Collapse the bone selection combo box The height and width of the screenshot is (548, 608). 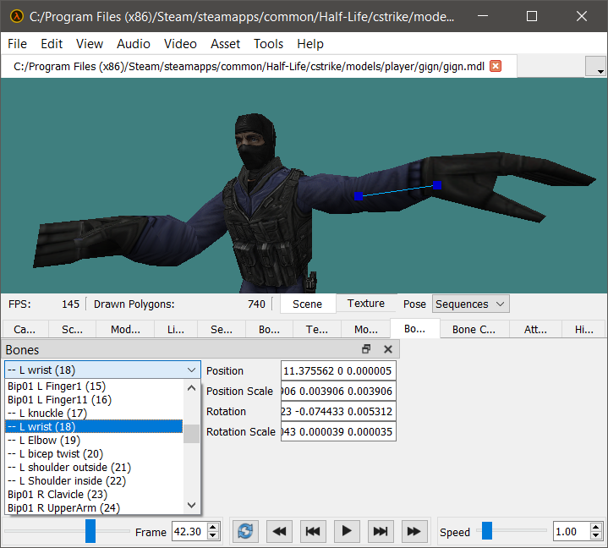[x=191, y=370]
